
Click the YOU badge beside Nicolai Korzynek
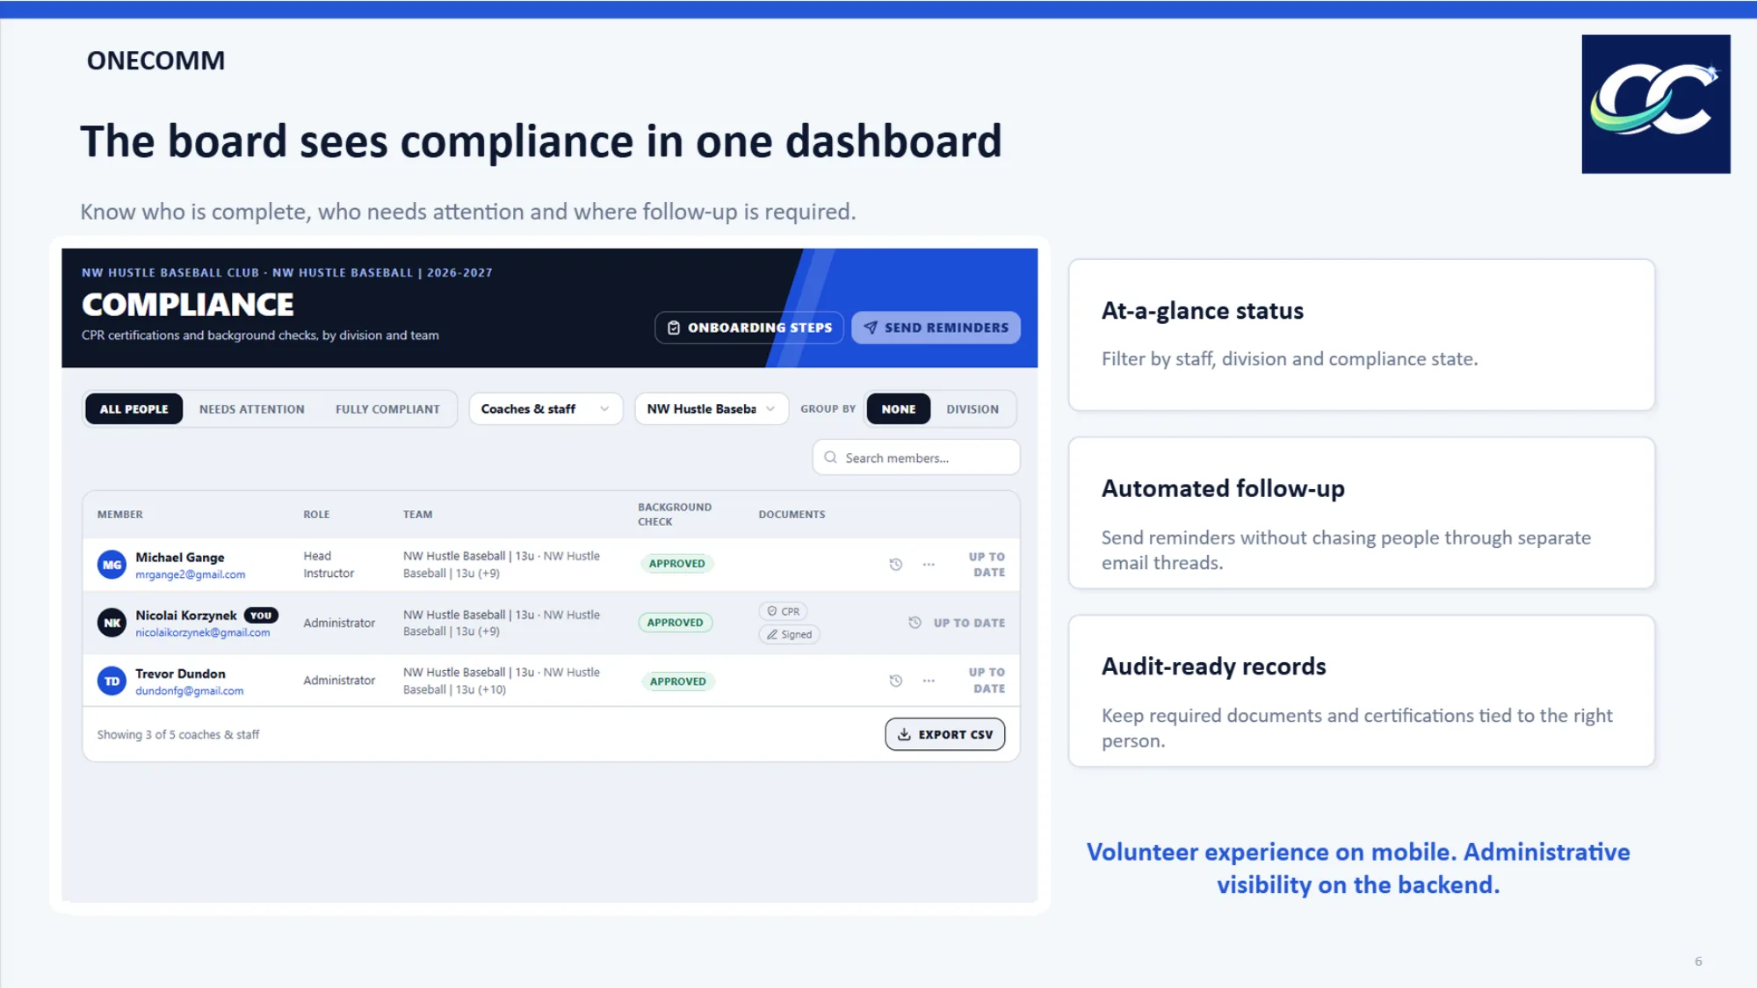261,616
